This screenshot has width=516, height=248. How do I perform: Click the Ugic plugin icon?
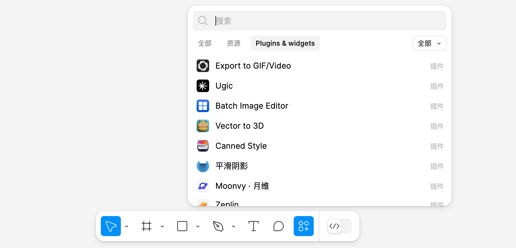[x=203, y=86]
